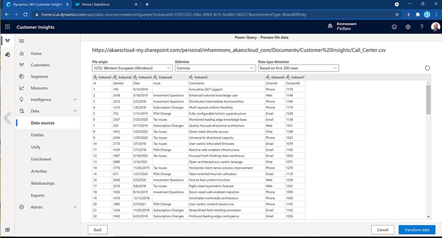
Task: Expand the Intelligence section chevron
Action: (x=75, y=99)
